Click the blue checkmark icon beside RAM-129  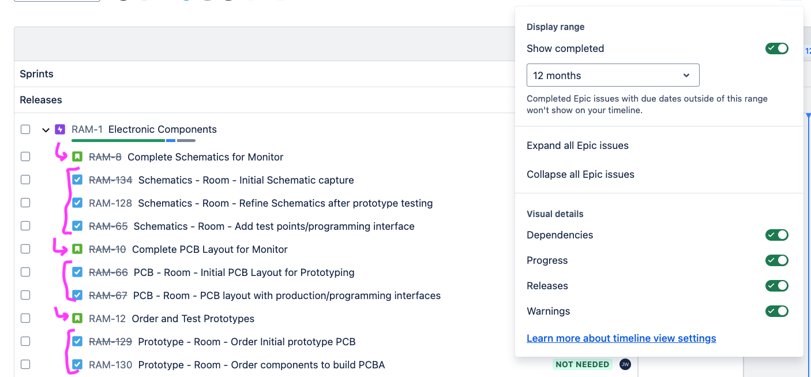coord(77,341)
